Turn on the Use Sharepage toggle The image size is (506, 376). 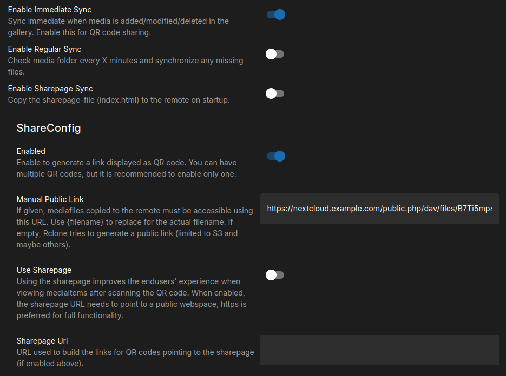[275, 275]
